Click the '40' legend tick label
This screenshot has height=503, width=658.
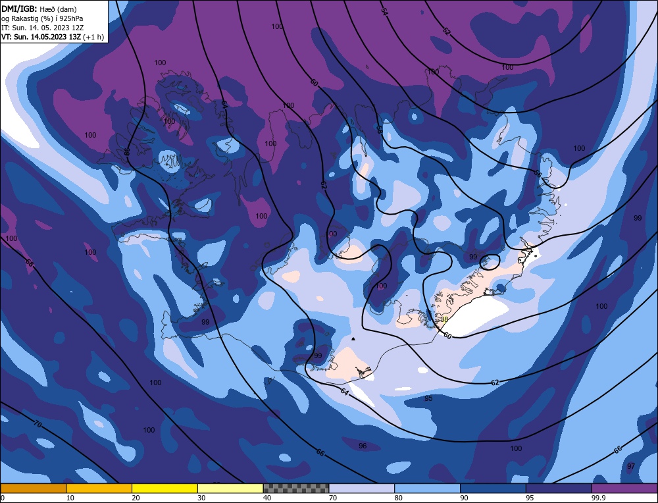coord(267,498)
